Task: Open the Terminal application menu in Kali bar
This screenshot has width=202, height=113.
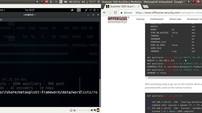Action: click(x=3, y=10)
